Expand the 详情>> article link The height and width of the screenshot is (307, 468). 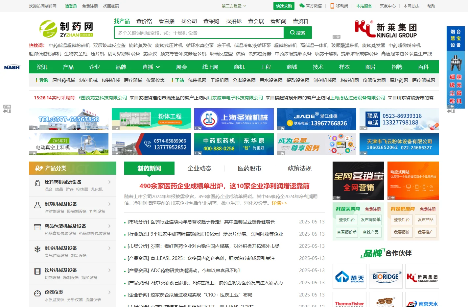[279, 203]
